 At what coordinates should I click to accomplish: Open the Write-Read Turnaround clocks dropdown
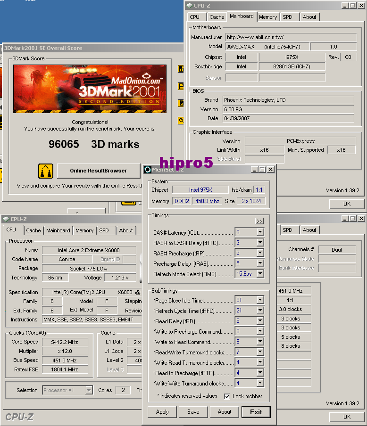click(260, 362)
